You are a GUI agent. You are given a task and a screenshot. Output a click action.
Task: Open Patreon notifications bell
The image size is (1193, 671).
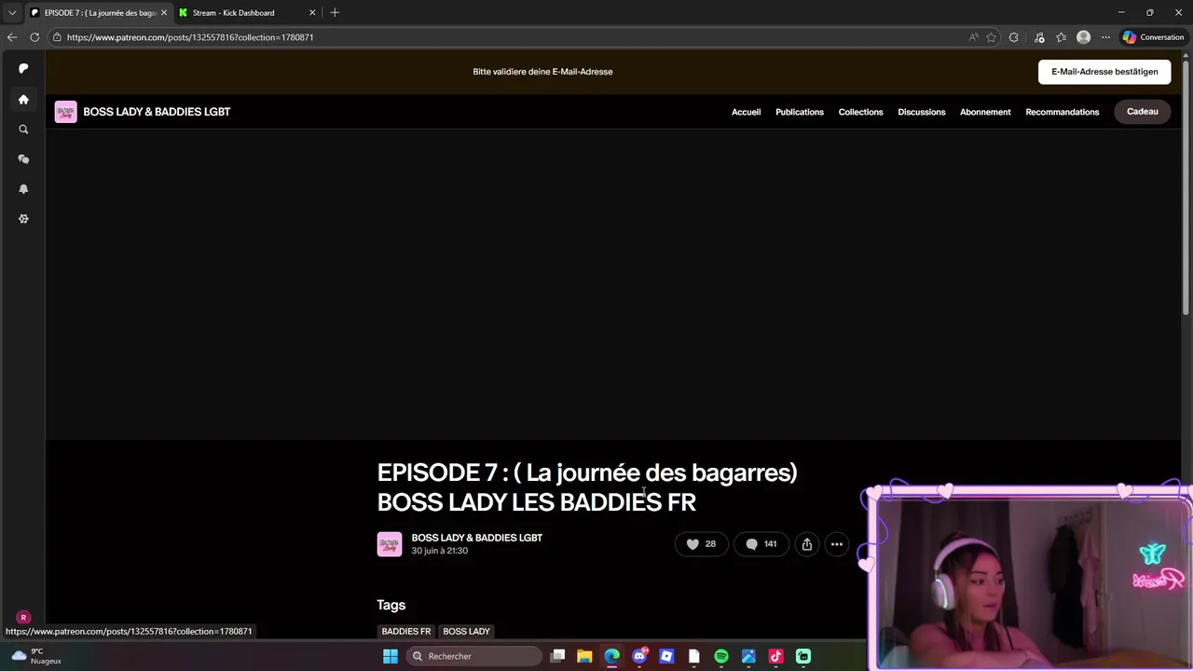(23, 189)
